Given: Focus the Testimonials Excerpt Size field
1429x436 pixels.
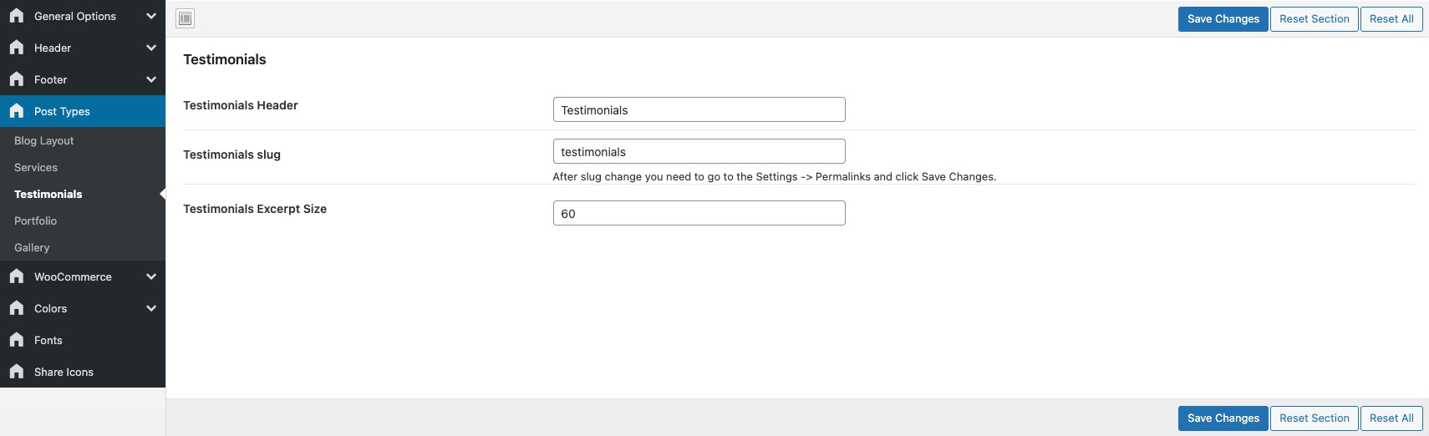Looking at the screenshot, I should click(x=699, y=213).
